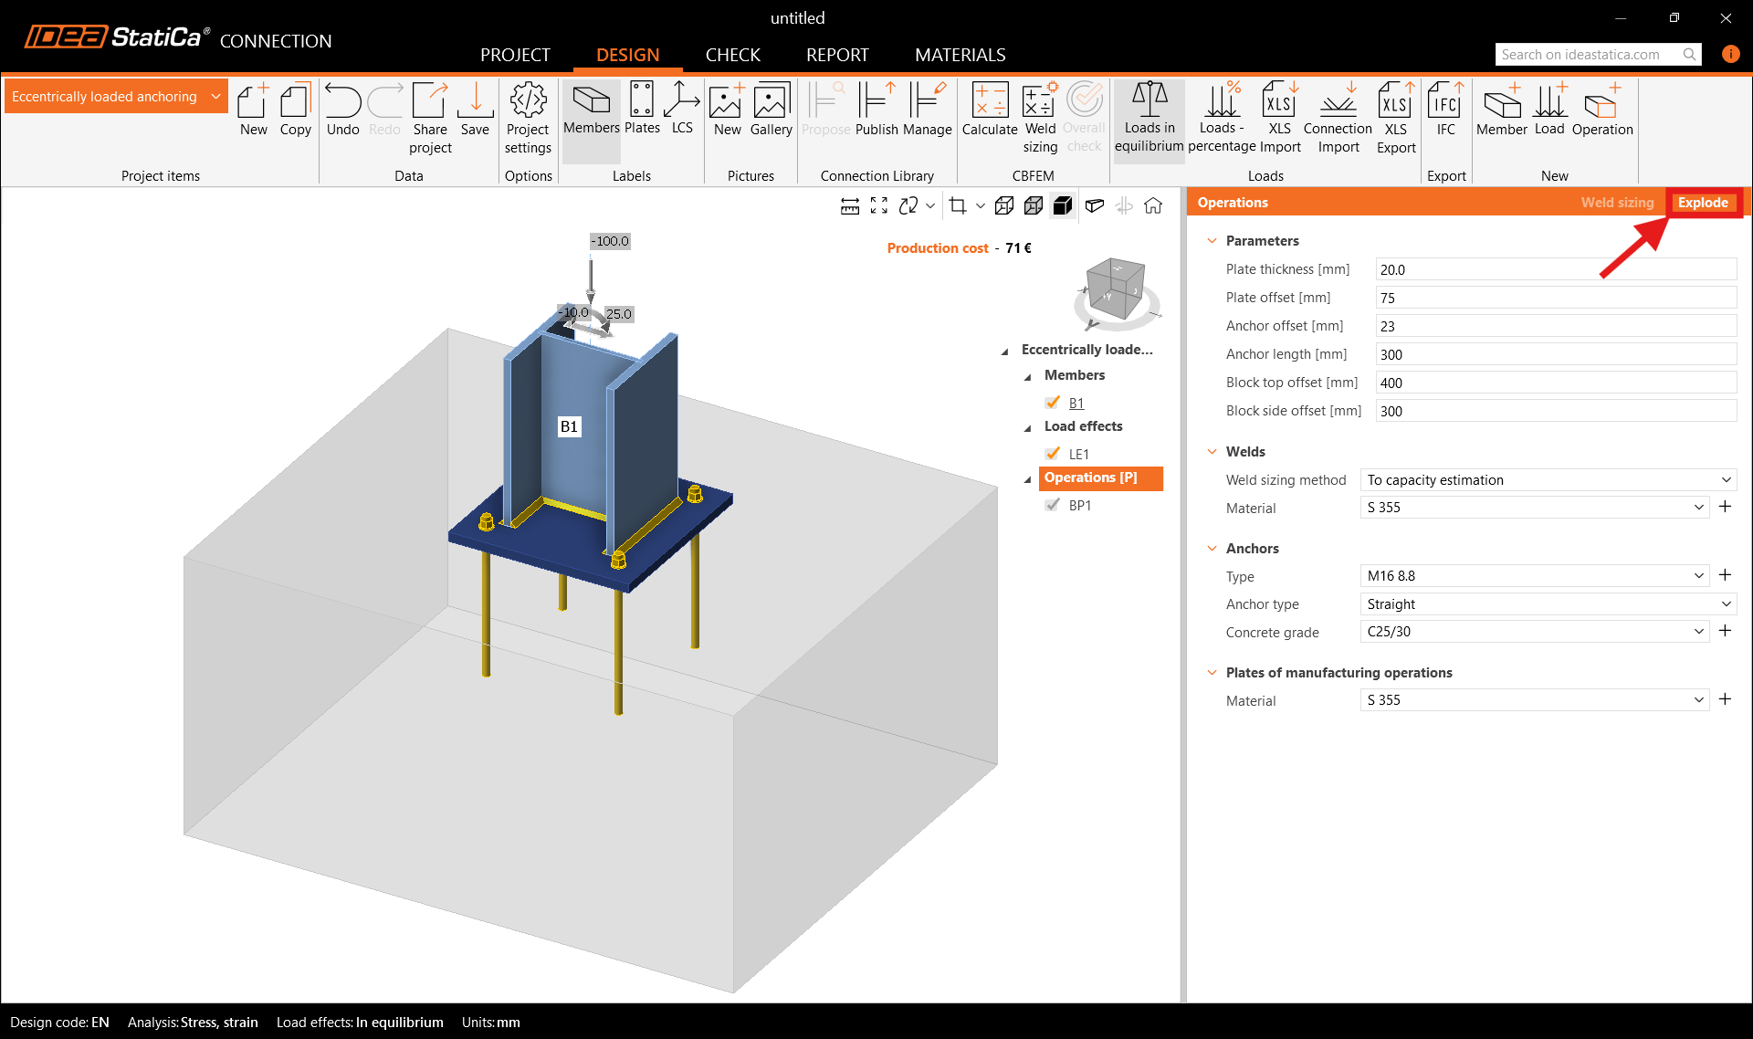Toggle the BP1 operation checkbox
Image resolution: width=1753 pixels, height=1039 pixels.
(x=1053, y=505)
